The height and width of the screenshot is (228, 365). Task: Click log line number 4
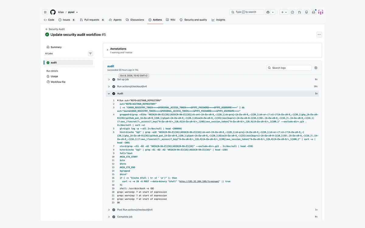point(113,115)
